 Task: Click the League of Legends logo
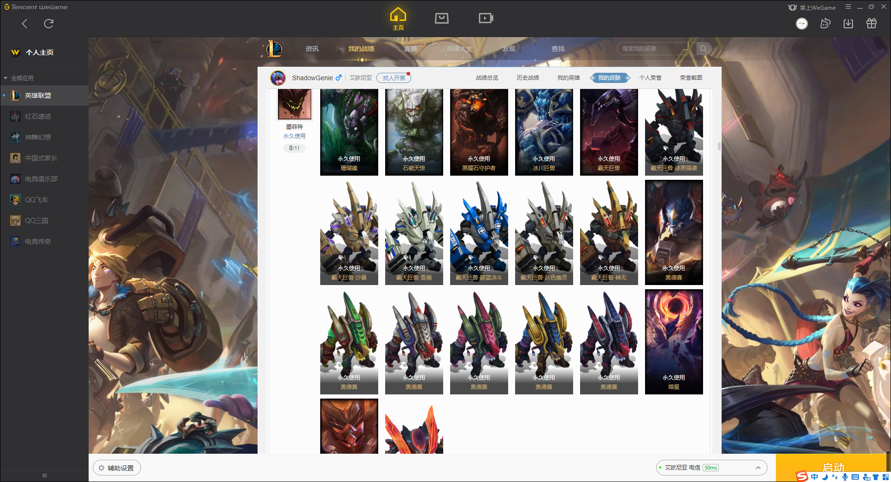(x=274, y=49)
